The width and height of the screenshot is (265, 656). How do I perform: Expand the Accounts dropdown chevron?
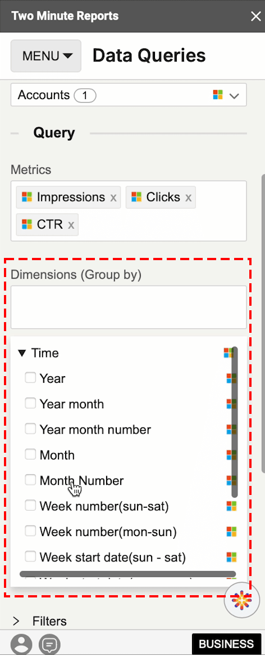coord(234,96)
